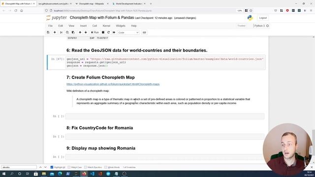Open the command palette keyboard icon

coord(144,32)
